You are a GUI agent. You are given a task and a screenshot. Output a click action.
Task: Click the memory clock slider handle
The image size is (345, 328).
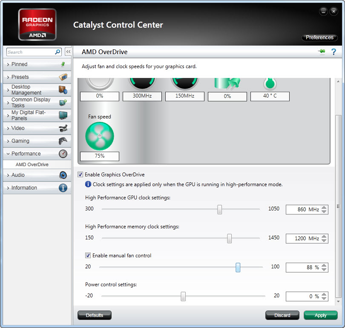click(230, 239)
